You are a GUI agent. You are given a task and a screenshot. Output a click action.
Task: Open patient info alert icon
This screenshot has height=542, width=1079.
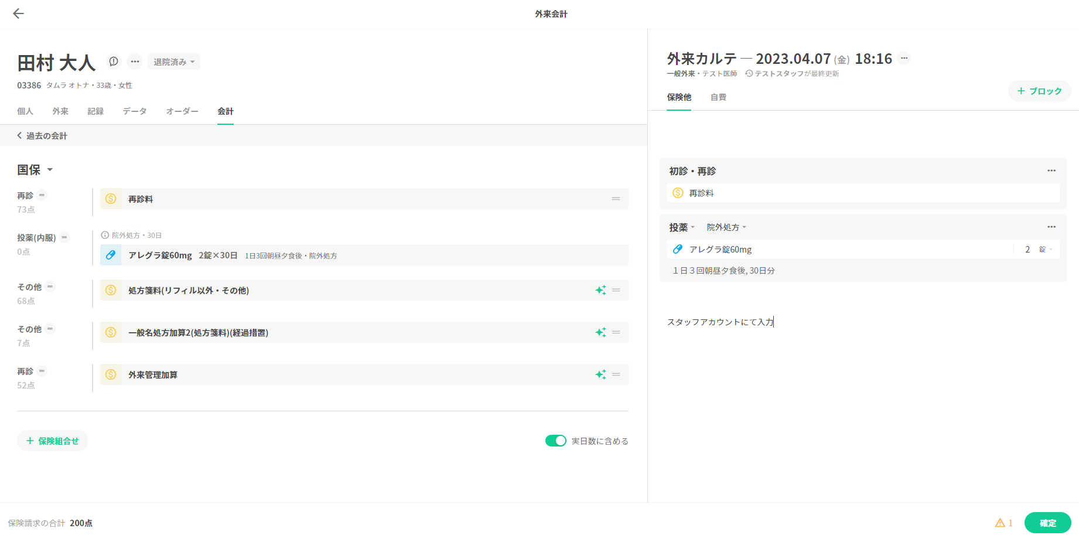tap(114, 62)
